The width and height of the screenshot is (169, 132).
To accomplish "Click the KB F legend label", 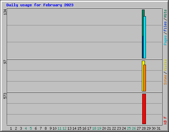I will point(165,120).
